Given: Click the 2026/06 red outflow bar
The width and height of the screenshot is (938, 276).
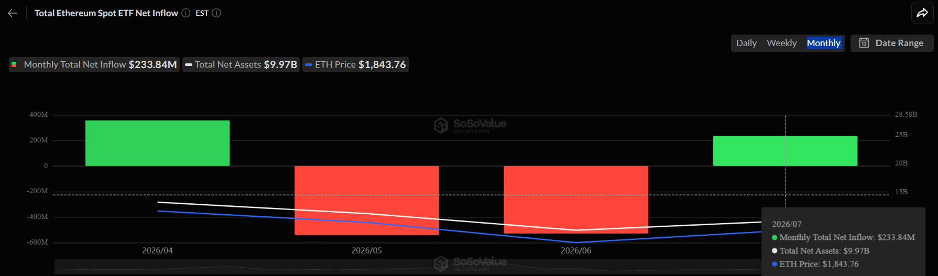Looking at the screenshot, I should (576, 200).
